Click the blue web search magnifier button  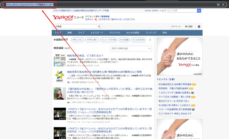(199, 11)
